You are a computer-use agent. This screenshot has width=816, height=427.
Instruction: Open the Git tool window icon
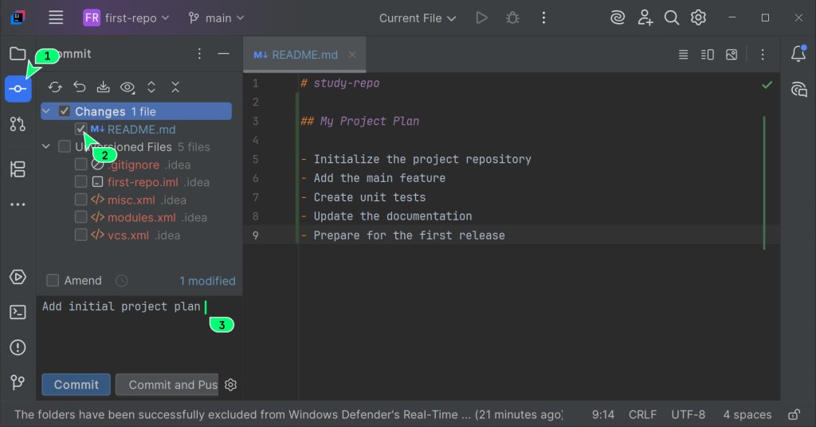18,382
